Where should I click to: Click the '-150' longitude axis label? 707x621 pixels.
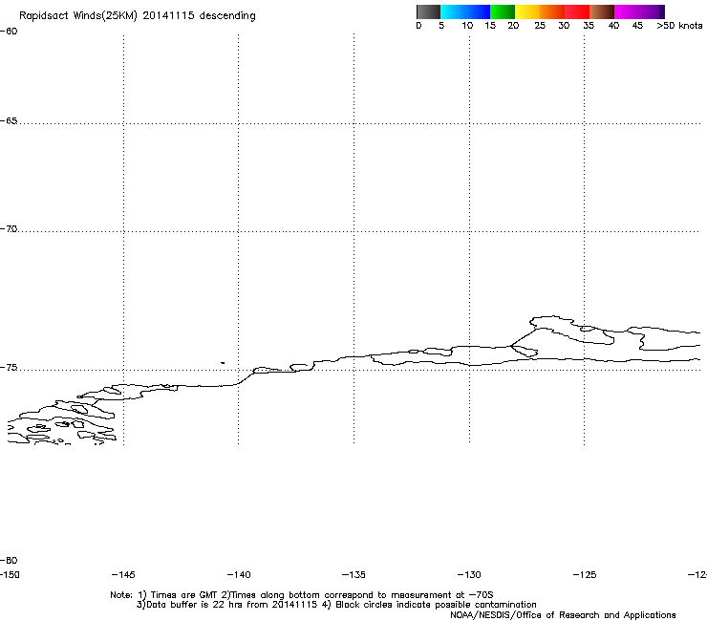tap(10, 575)
